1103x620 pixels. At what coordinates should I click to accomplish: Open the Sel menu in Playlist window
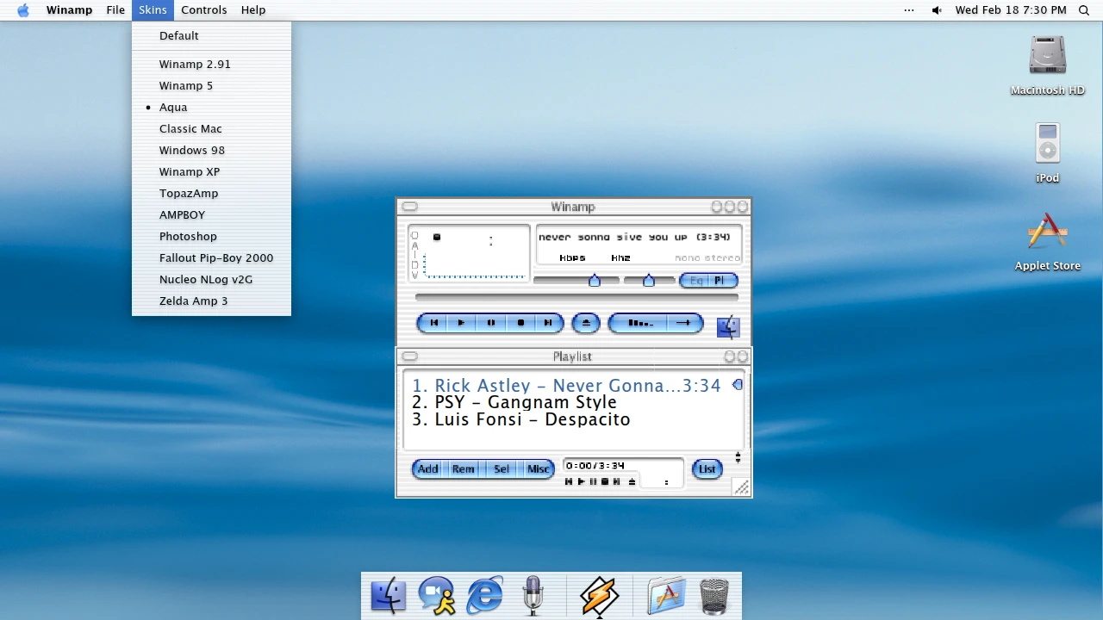click(502, 468)
